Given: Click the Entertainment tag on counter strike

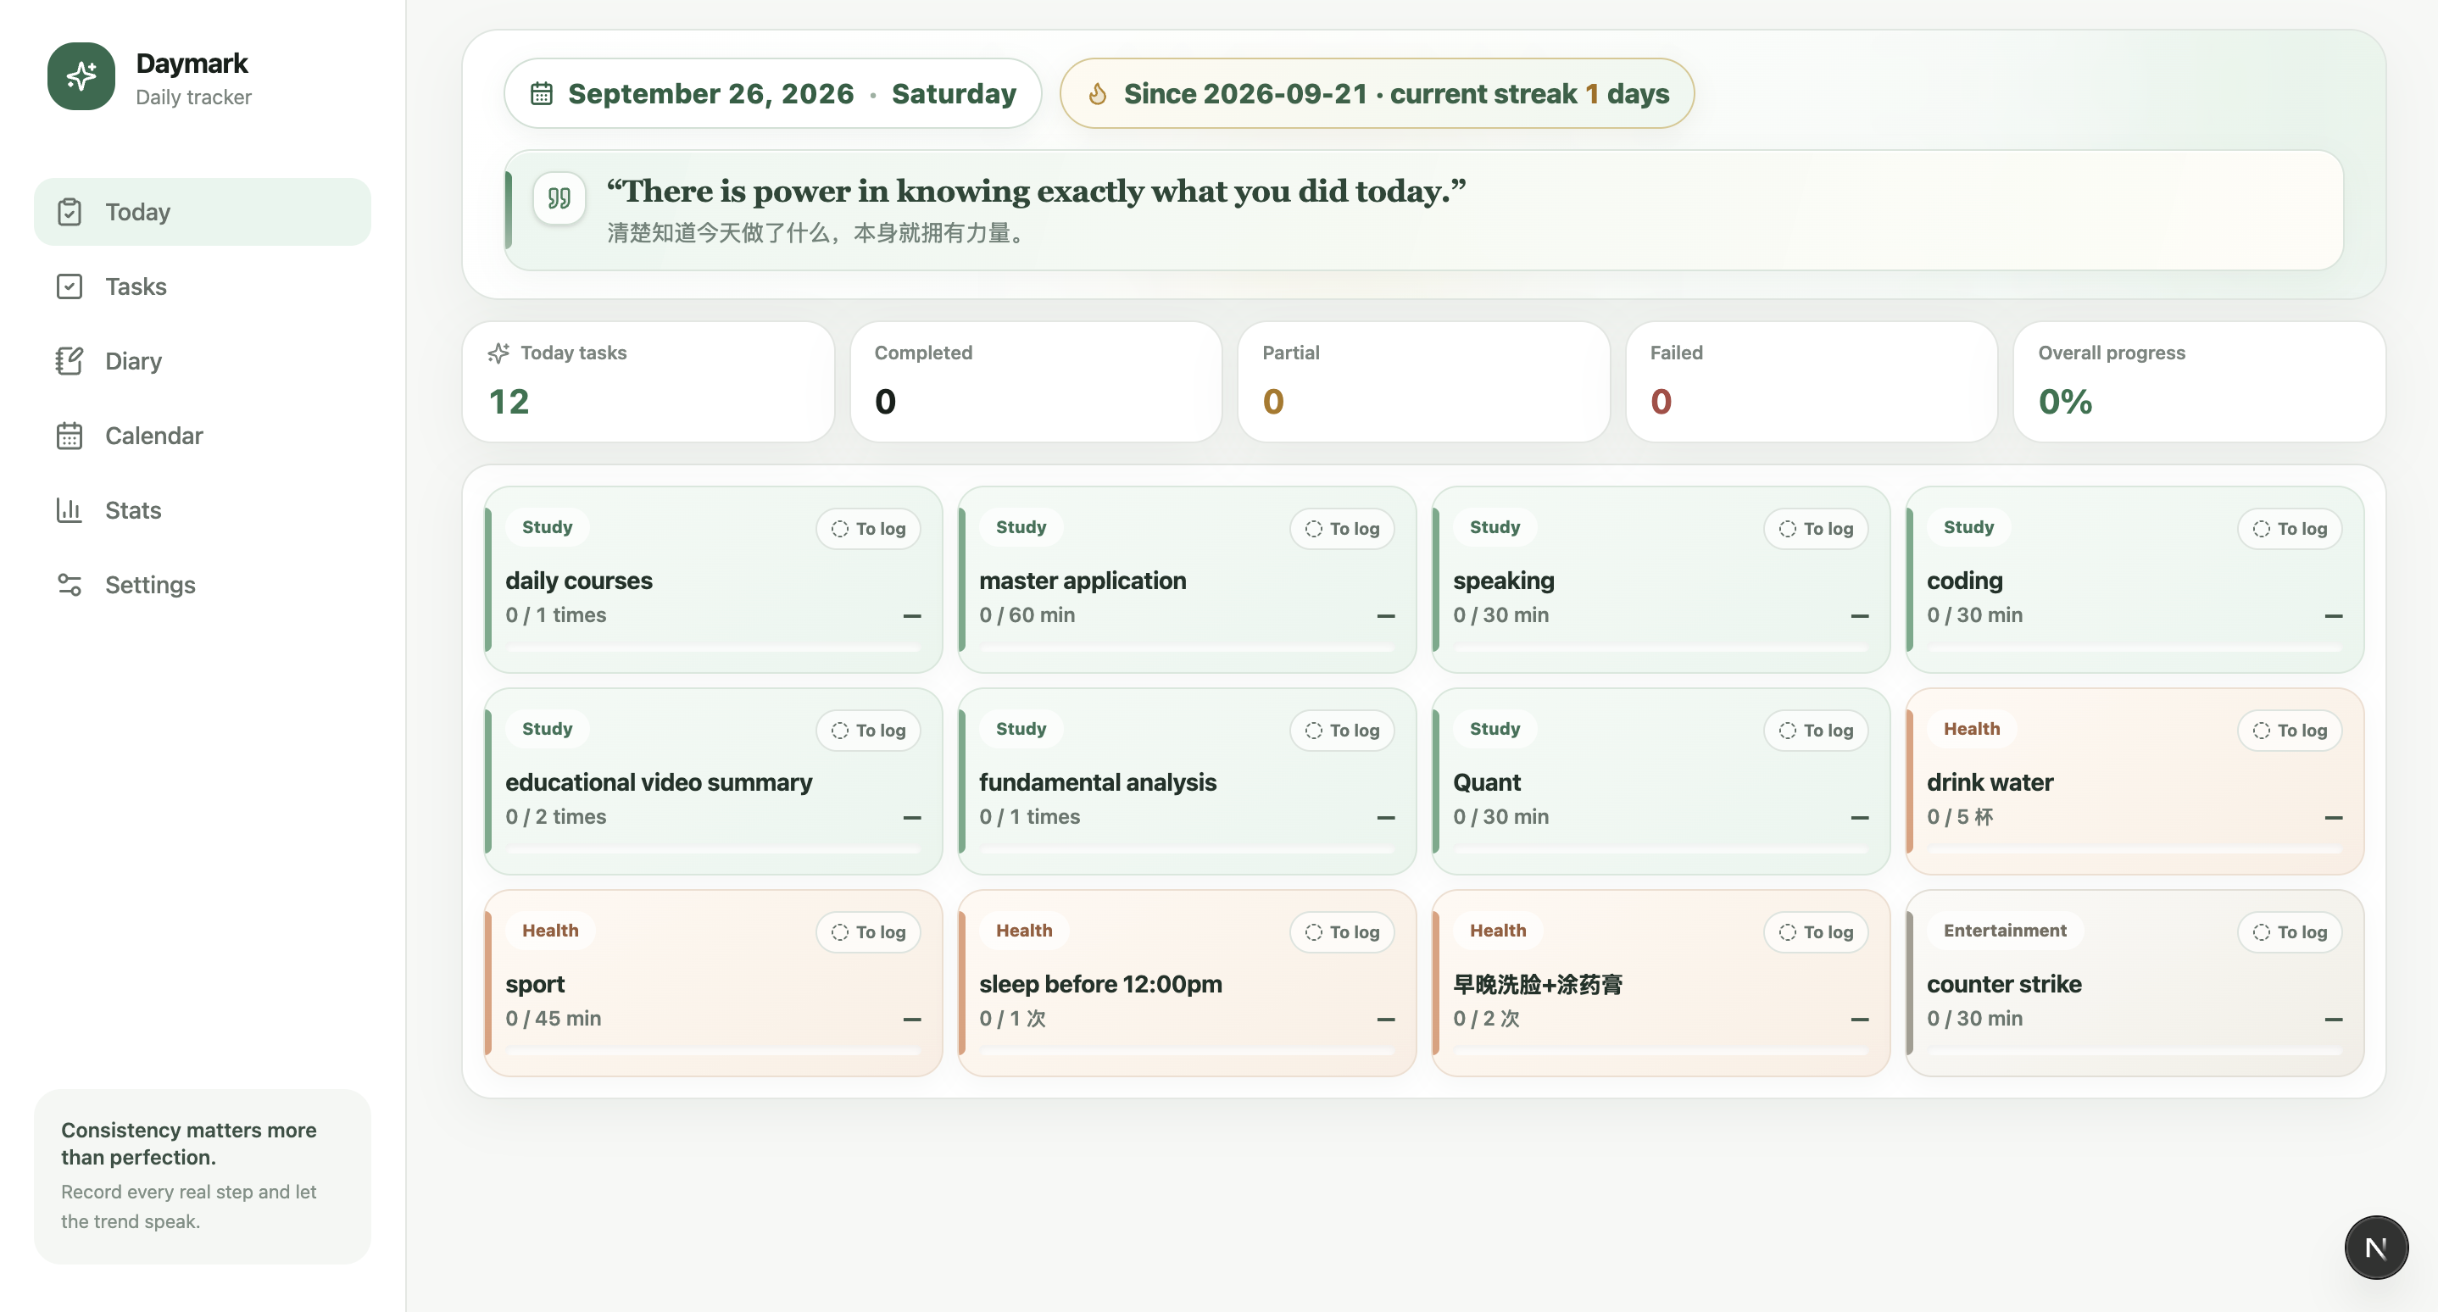Looking at the screenshot, I should 2005,931.
